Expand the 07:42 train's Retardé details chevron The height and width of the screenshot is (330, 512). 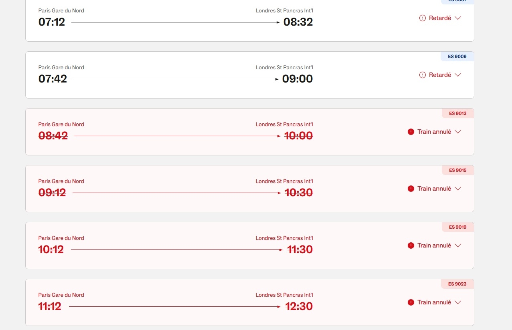[458, 75]
